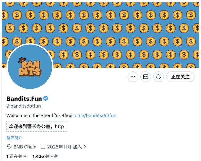This screenshot has width=201, height=161.
Task: Click the location pin icon
Action: click(x=9, y=147)
